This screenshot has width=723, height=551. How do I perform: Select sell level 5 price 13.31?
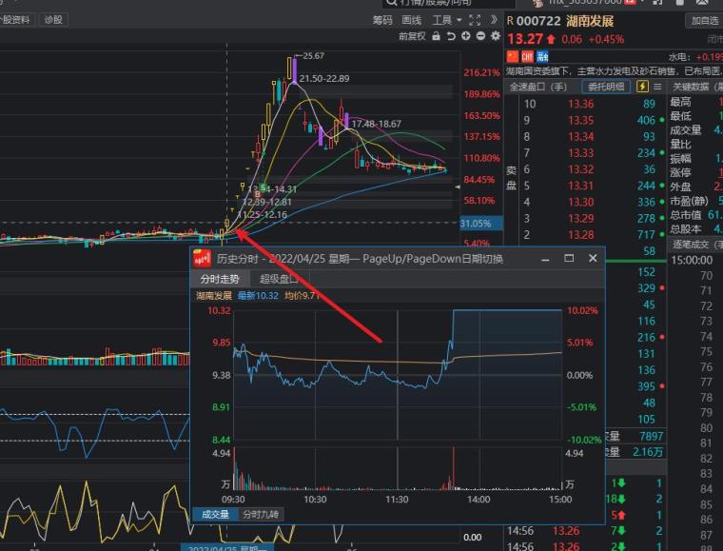(x=580, y=186)
